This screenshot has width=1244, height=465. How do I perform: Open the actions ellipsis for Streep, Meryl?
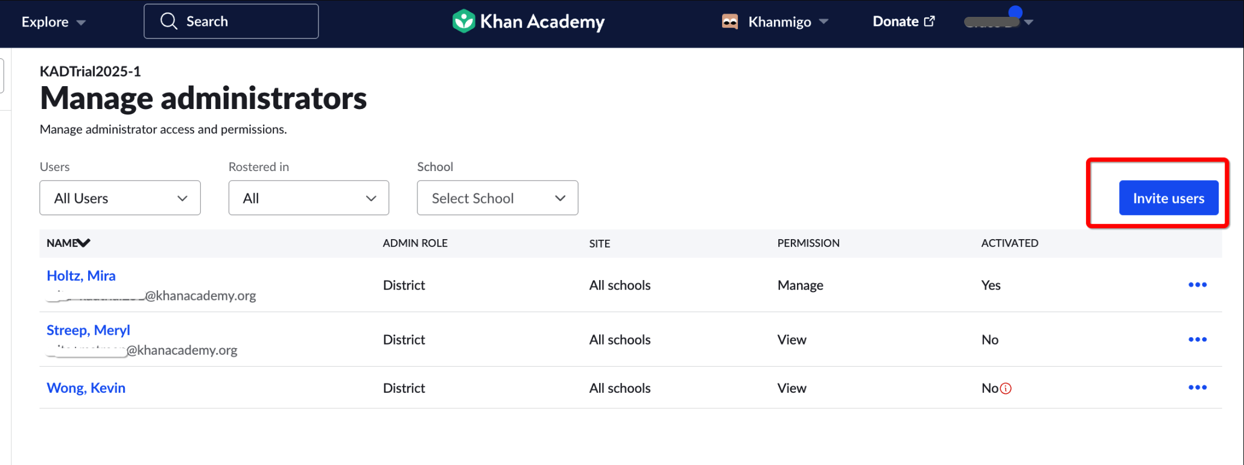(1198, 339)
